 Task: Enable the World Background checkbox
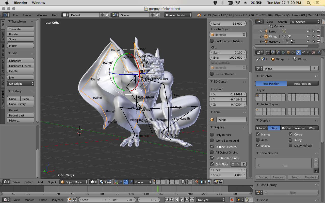pyautogui.click(x=212, y=140)
